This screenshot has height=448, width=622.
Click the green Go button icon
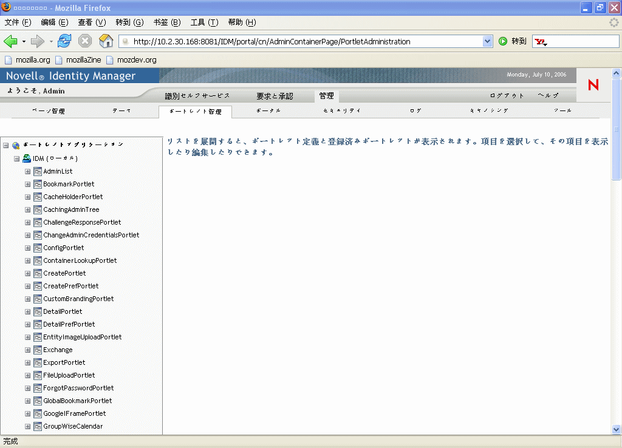(x=502, y=41)
